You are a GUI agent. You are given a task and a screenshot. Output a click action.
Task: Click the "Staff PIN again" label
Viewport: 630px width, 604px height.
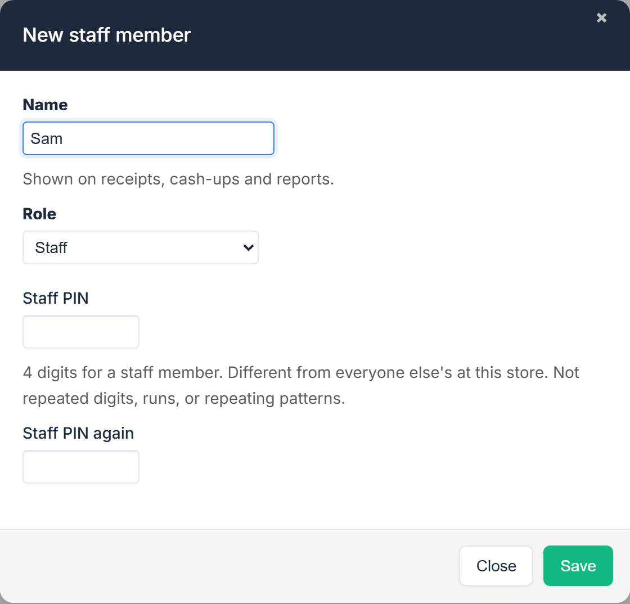point(78,434)
